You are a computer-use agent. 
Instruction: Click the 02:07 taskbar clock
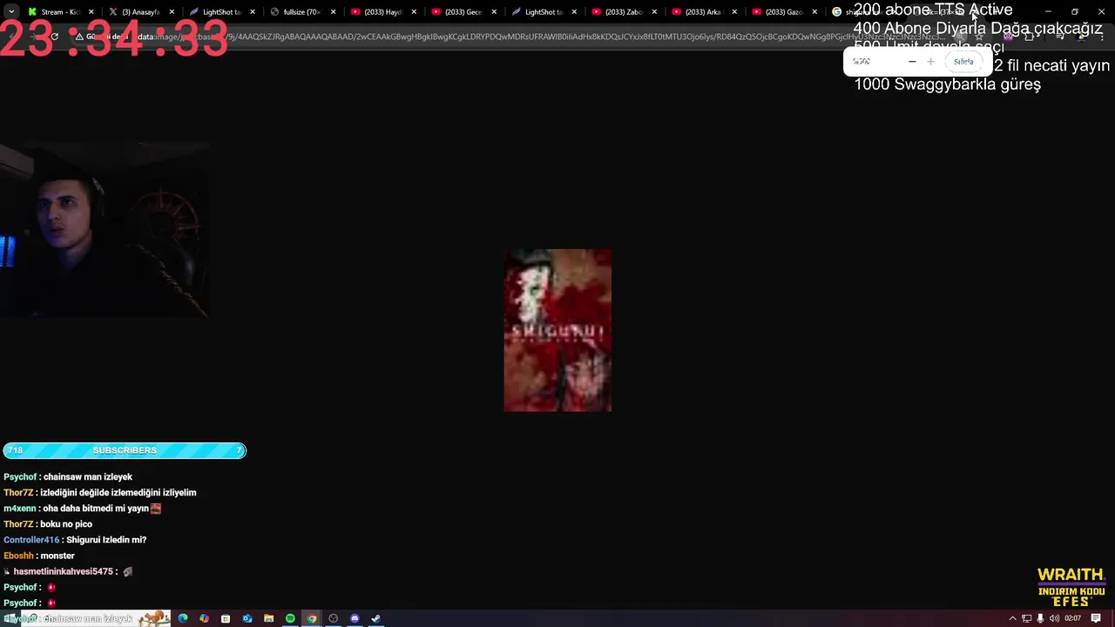[x=1072, y=618]
